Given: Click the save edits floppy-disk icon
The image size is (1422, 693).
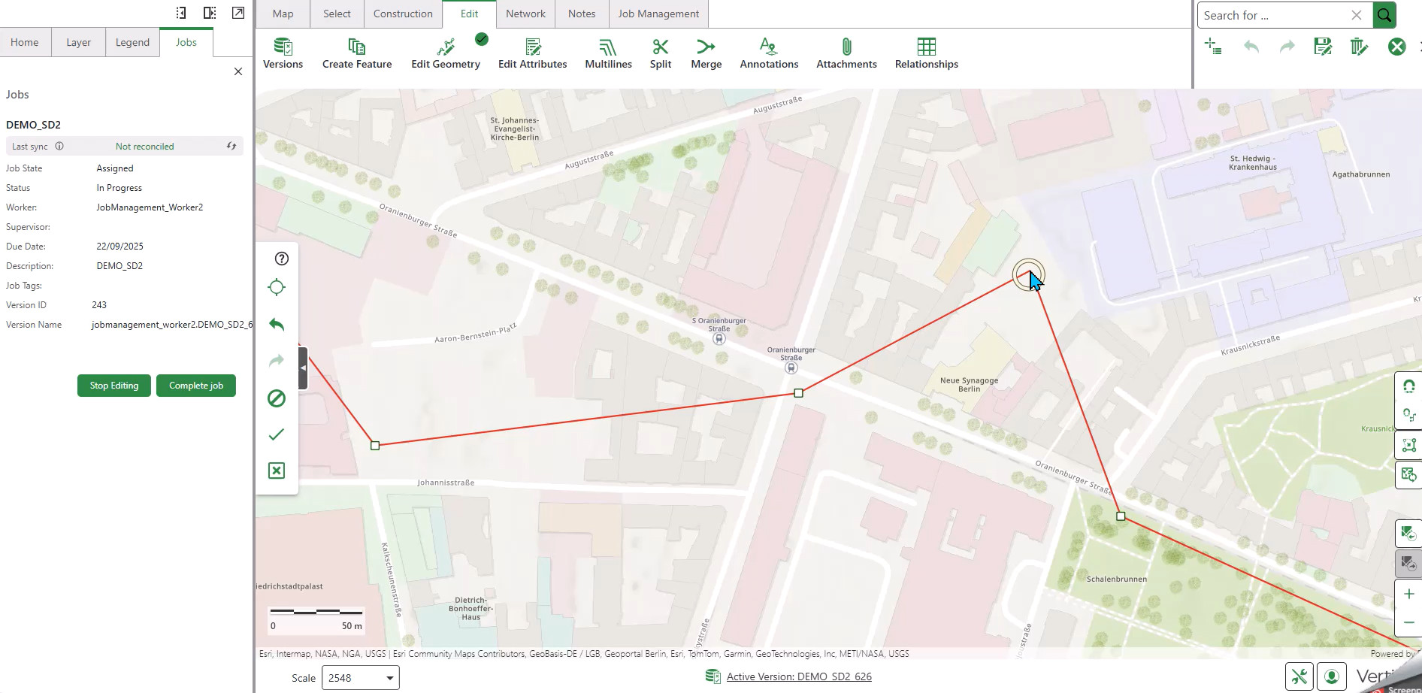Looking at the screenshot, I should coord(1323,47).
